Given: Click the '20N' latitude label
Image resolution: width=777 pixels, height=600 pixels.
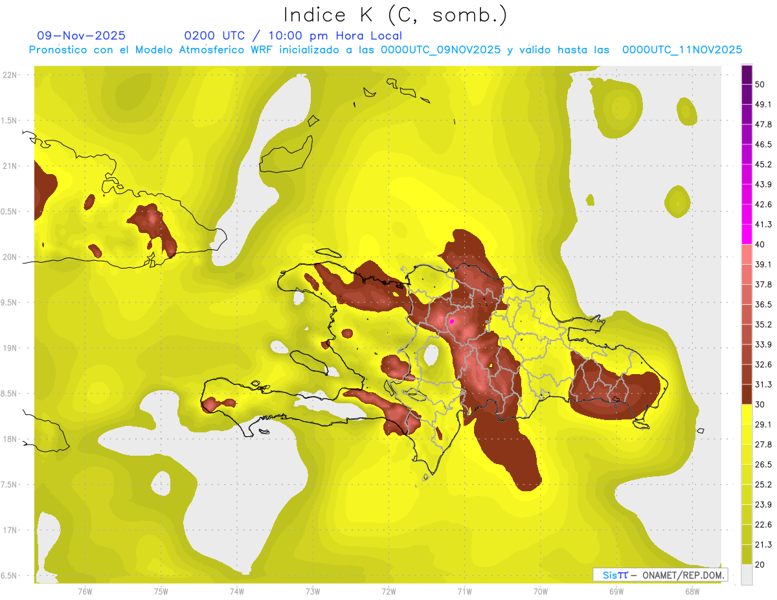Looking at the screenshot, I should point(10,257).
